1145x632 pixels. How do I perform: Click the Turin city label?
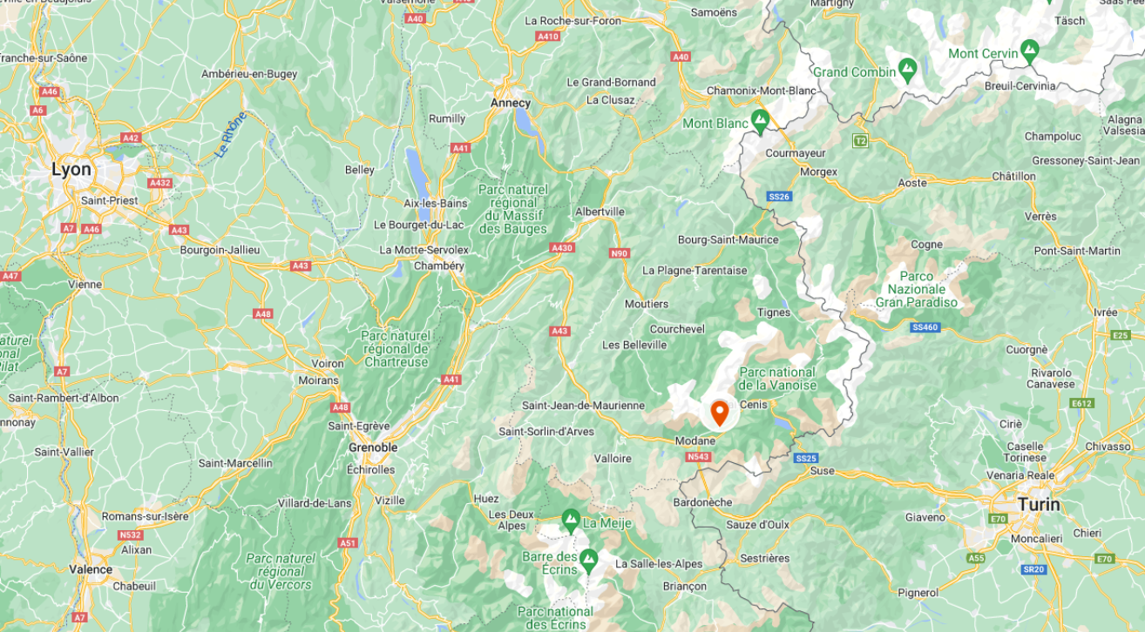point(1039,505)
